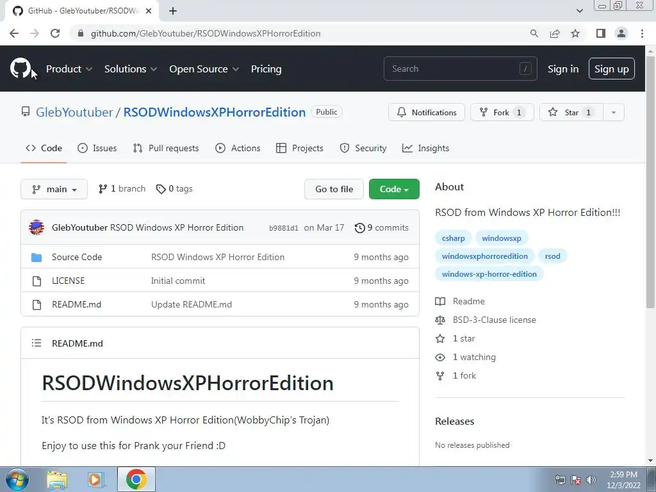656x492 pixels.
Task: Open README table of contents list icon
Action: (x=37, y=343)
